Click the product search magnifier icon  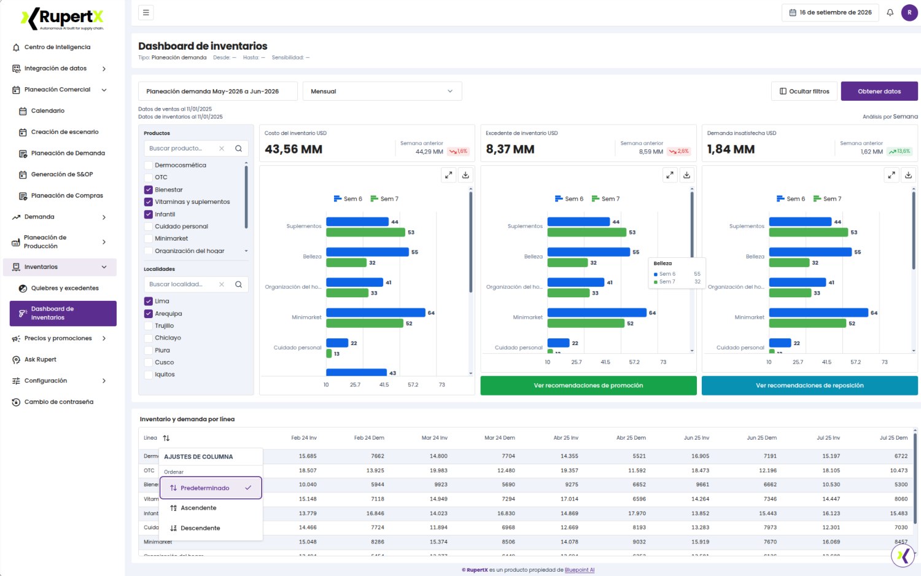(238, 149)
